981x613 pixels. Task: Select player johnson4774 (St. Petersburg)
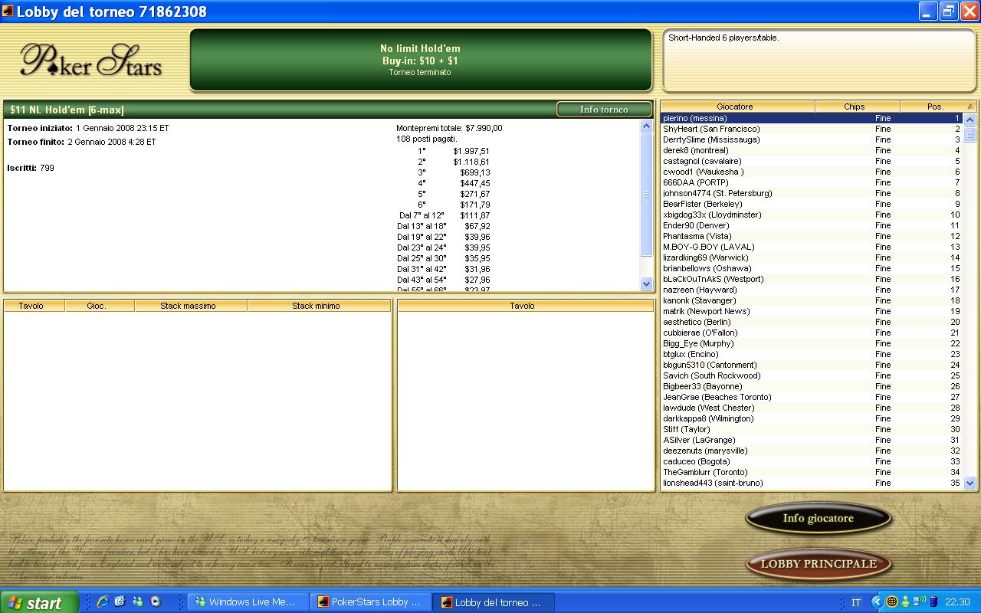click(x=812, y=194)
